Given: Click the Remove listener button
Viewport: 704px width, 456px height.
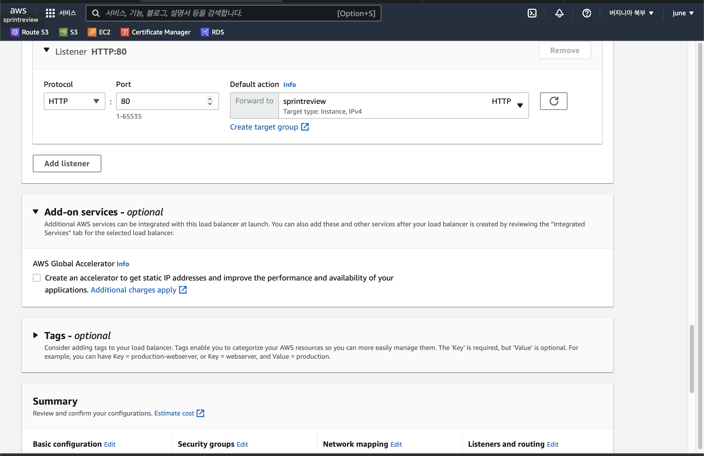Looking at the screenshot, I should [565, 50].
